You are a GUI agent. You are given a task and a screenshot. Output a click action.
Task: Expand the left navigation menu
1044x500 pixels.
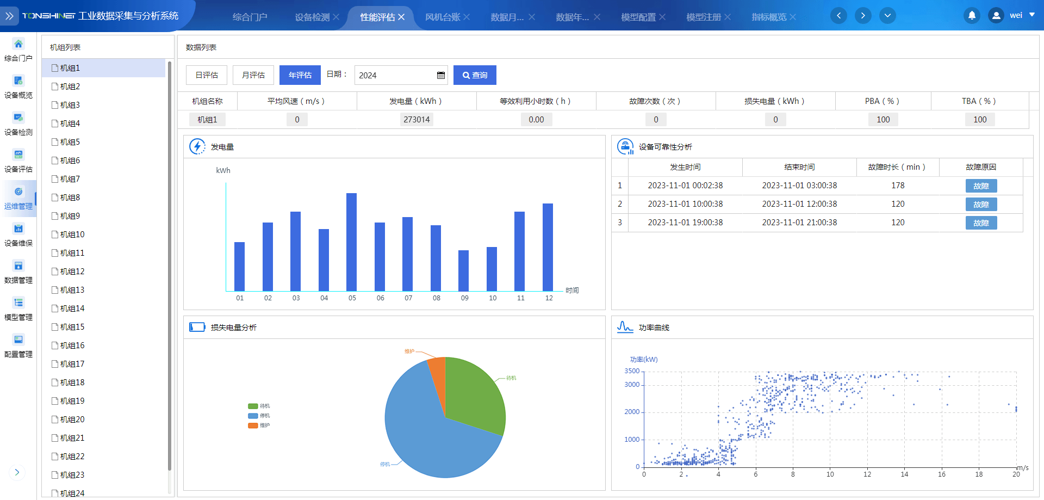9,16
